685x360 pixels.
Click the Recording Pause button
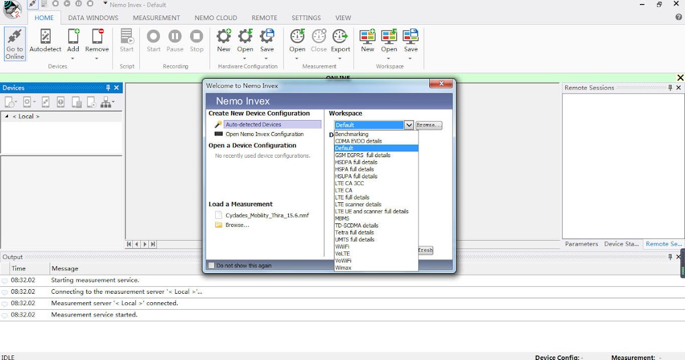coord(175,41)
